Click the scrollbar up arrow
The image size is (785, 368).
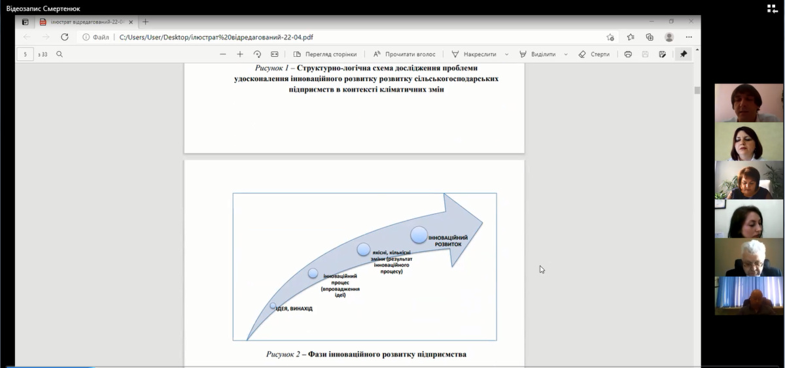point(697,49)
